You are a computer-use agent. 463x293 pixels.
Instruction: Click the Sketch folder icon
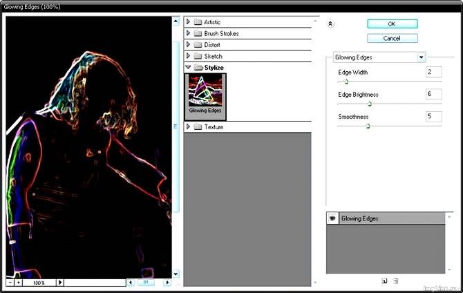coord(198,56)
